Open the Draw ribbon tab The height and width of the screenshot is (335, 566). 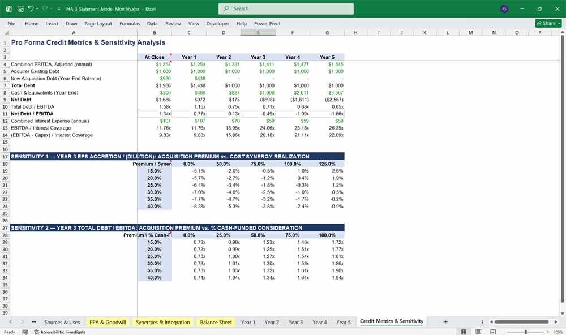click(x=71, y=23)
